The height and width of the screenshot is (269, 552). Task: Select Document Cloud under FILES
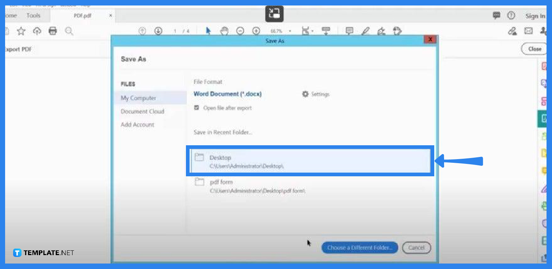[142, 111]
